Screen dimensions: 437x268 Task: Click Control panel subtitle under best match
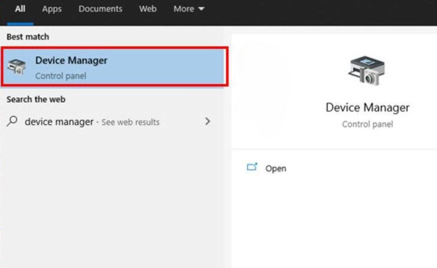click(x=61, y=75)
